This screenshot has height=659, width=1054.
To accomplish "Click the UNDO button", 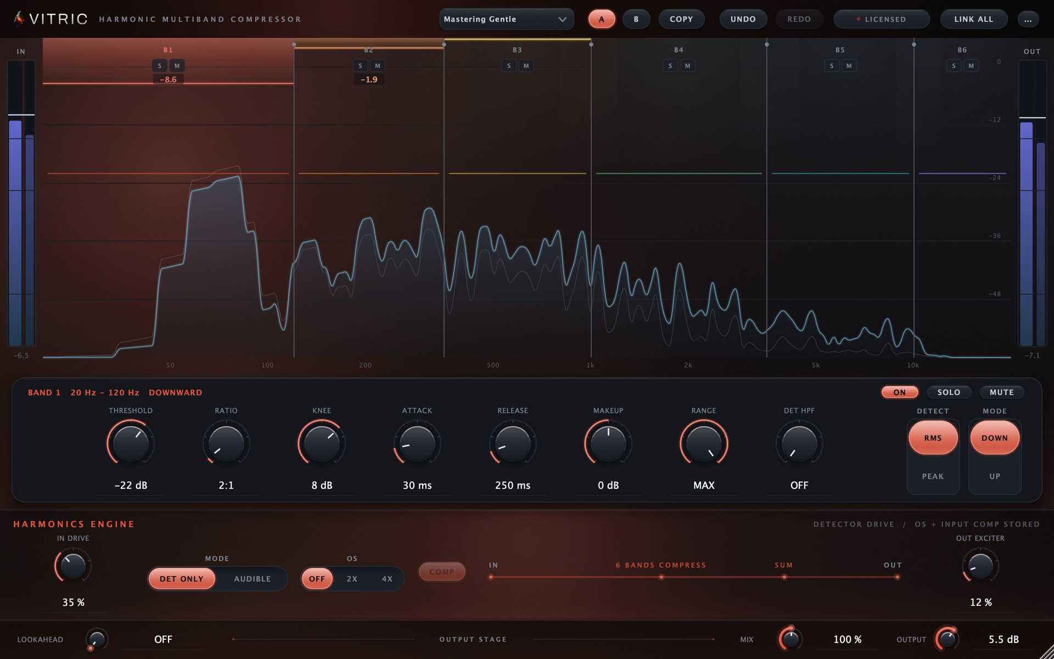I will coord(743,19).
